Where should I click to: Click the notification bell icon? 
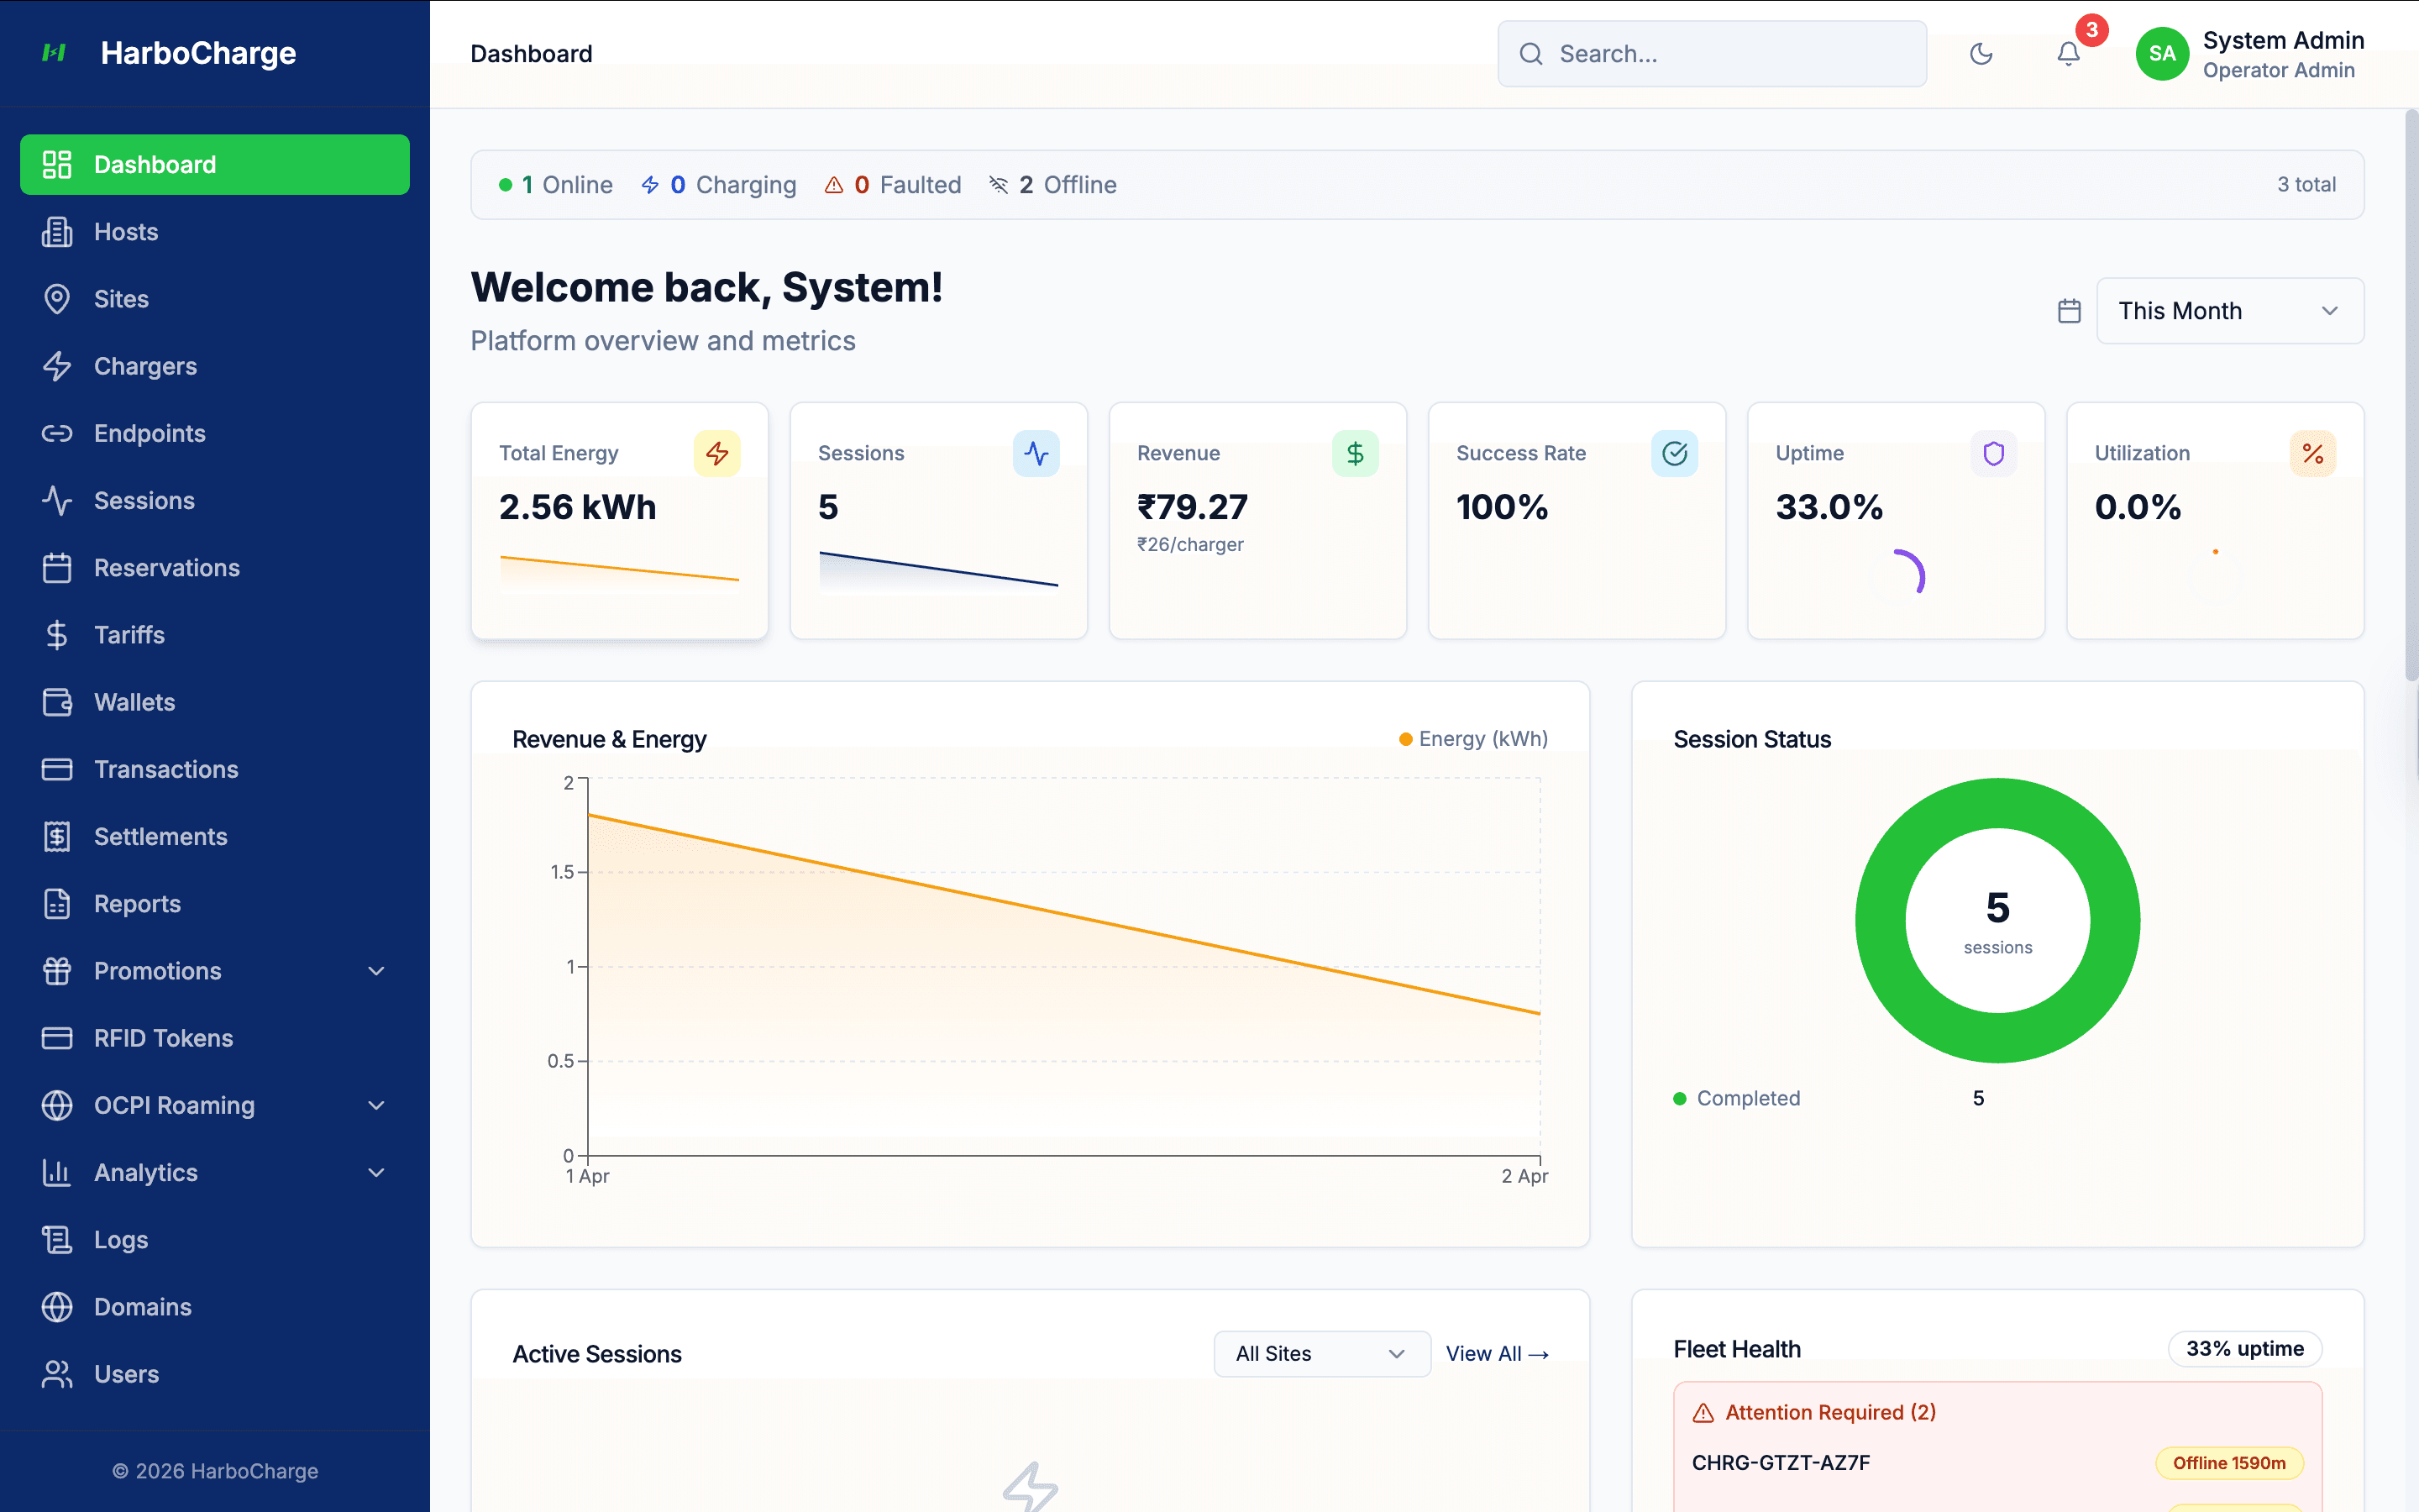coord(2068,54)
